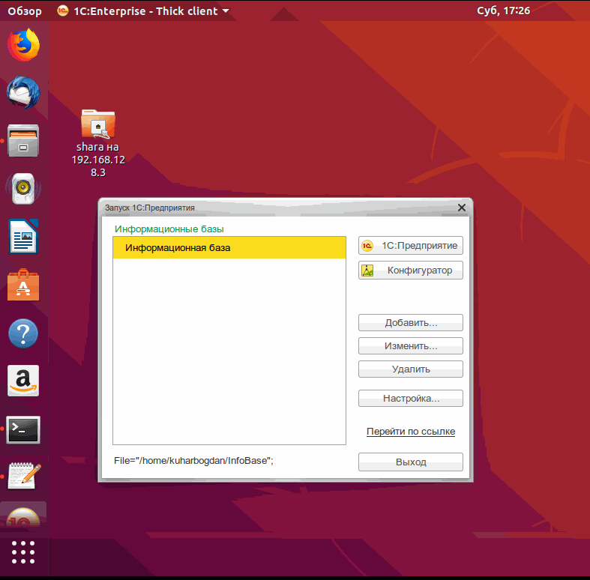Open the clock and calendar panel
The width and height of the screenshot is (590, 580).
point(503,11)
